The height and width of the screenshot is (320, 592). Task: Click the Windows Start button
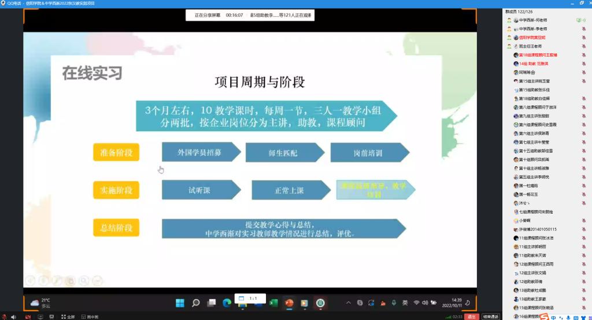pos(180,303)
